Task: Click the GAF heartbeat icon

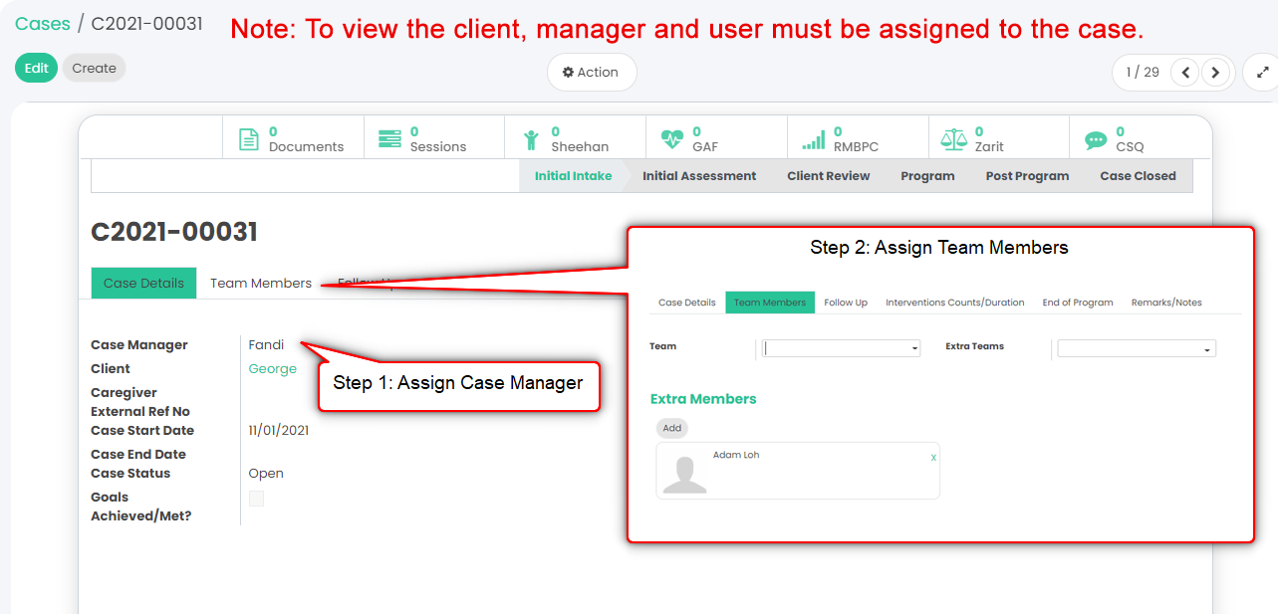Action: pyautogui.click(x=672, y=139)
